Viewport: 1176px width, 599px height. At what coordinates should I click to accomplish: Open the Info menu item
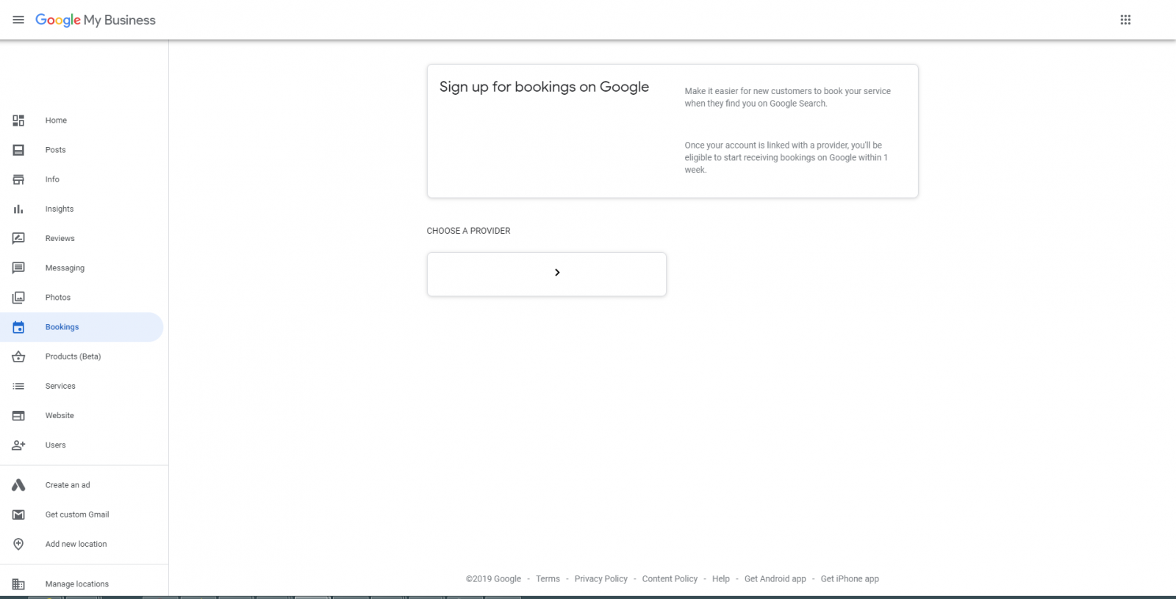pos(52,179)
